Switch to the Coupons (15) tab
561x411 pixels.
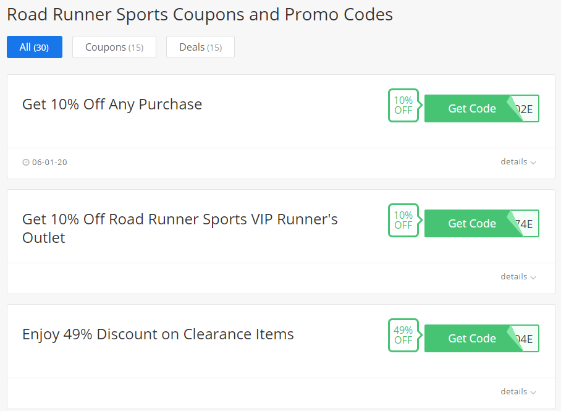pos(114,47)
